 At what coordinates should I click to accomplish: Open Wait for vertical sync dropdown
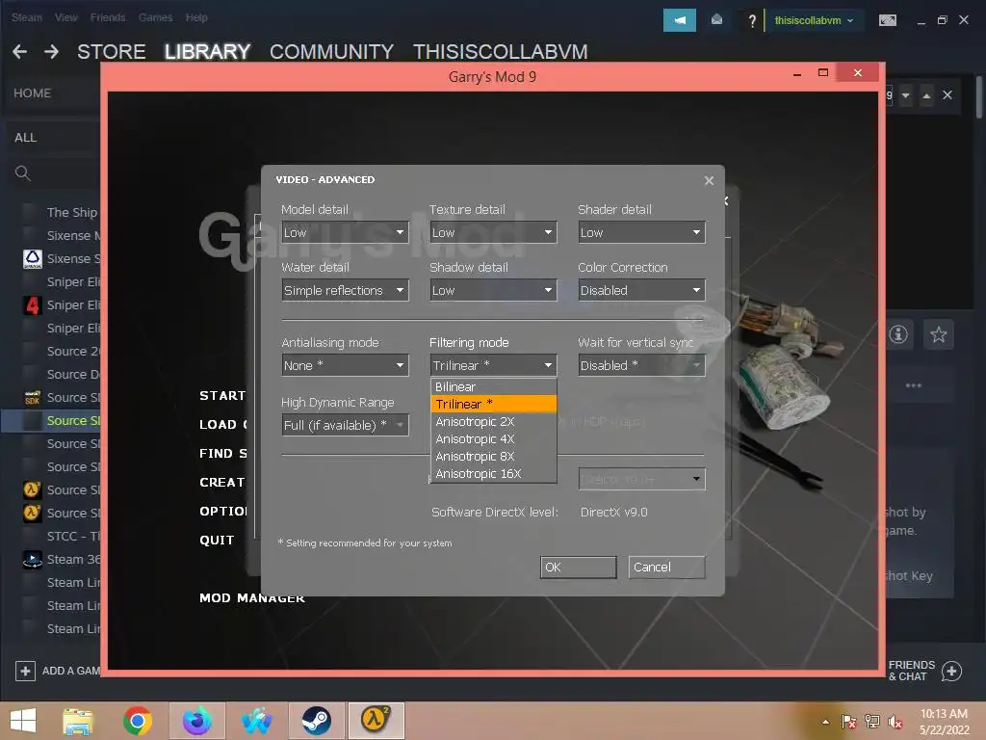point(641,365)
